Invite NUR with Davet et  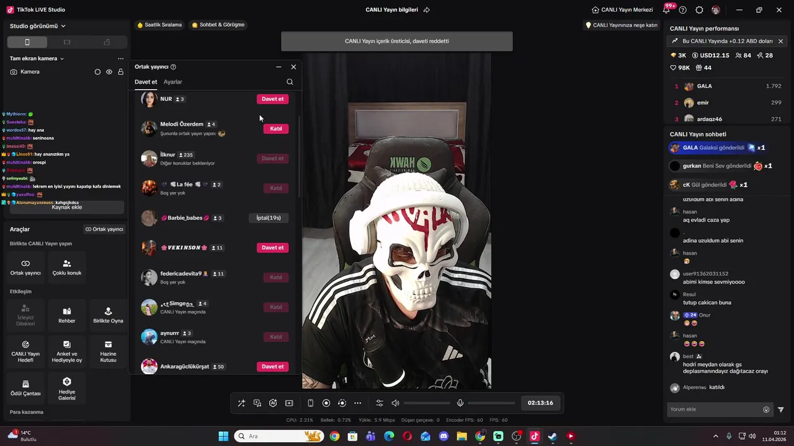coord(272,99)
